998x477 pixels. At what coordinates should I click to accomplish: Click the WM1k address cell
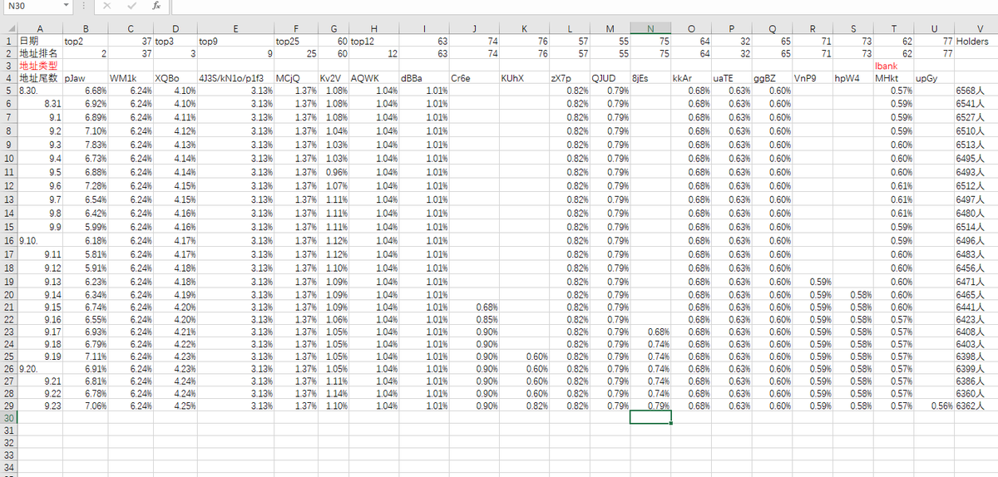[x=131, y=77]
